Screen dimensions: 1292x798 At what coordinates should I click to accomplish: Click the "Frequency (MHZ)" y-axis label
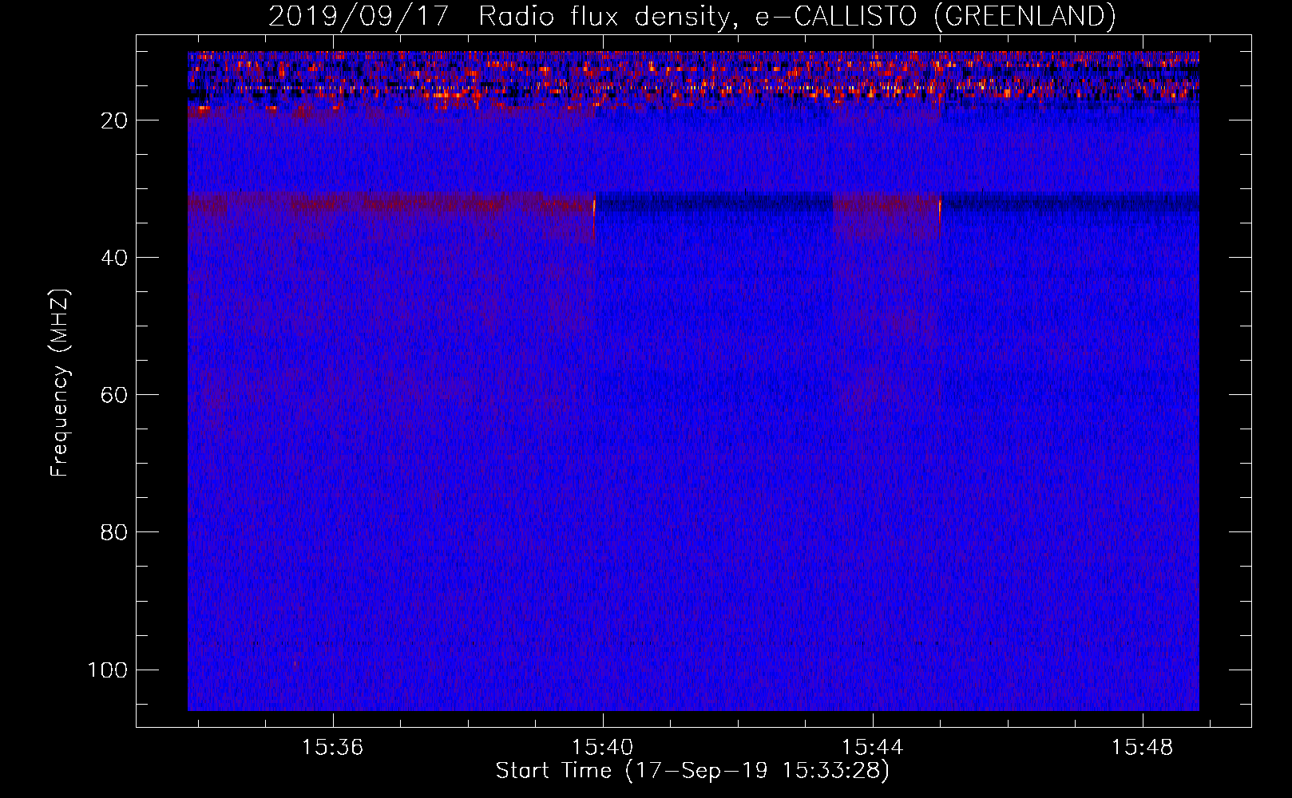coord(60,382)
